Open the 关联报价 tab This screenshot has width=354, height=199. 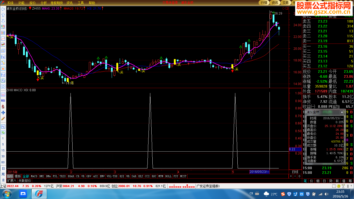click(x=25, y=181)
